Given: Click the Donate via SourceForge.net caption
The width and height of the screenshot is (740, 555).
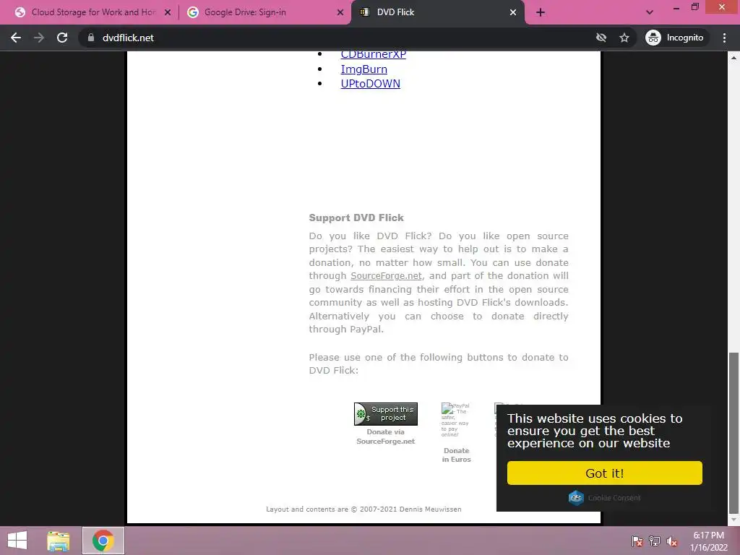Looking at the screenshot, I should (x=386, y=436).
